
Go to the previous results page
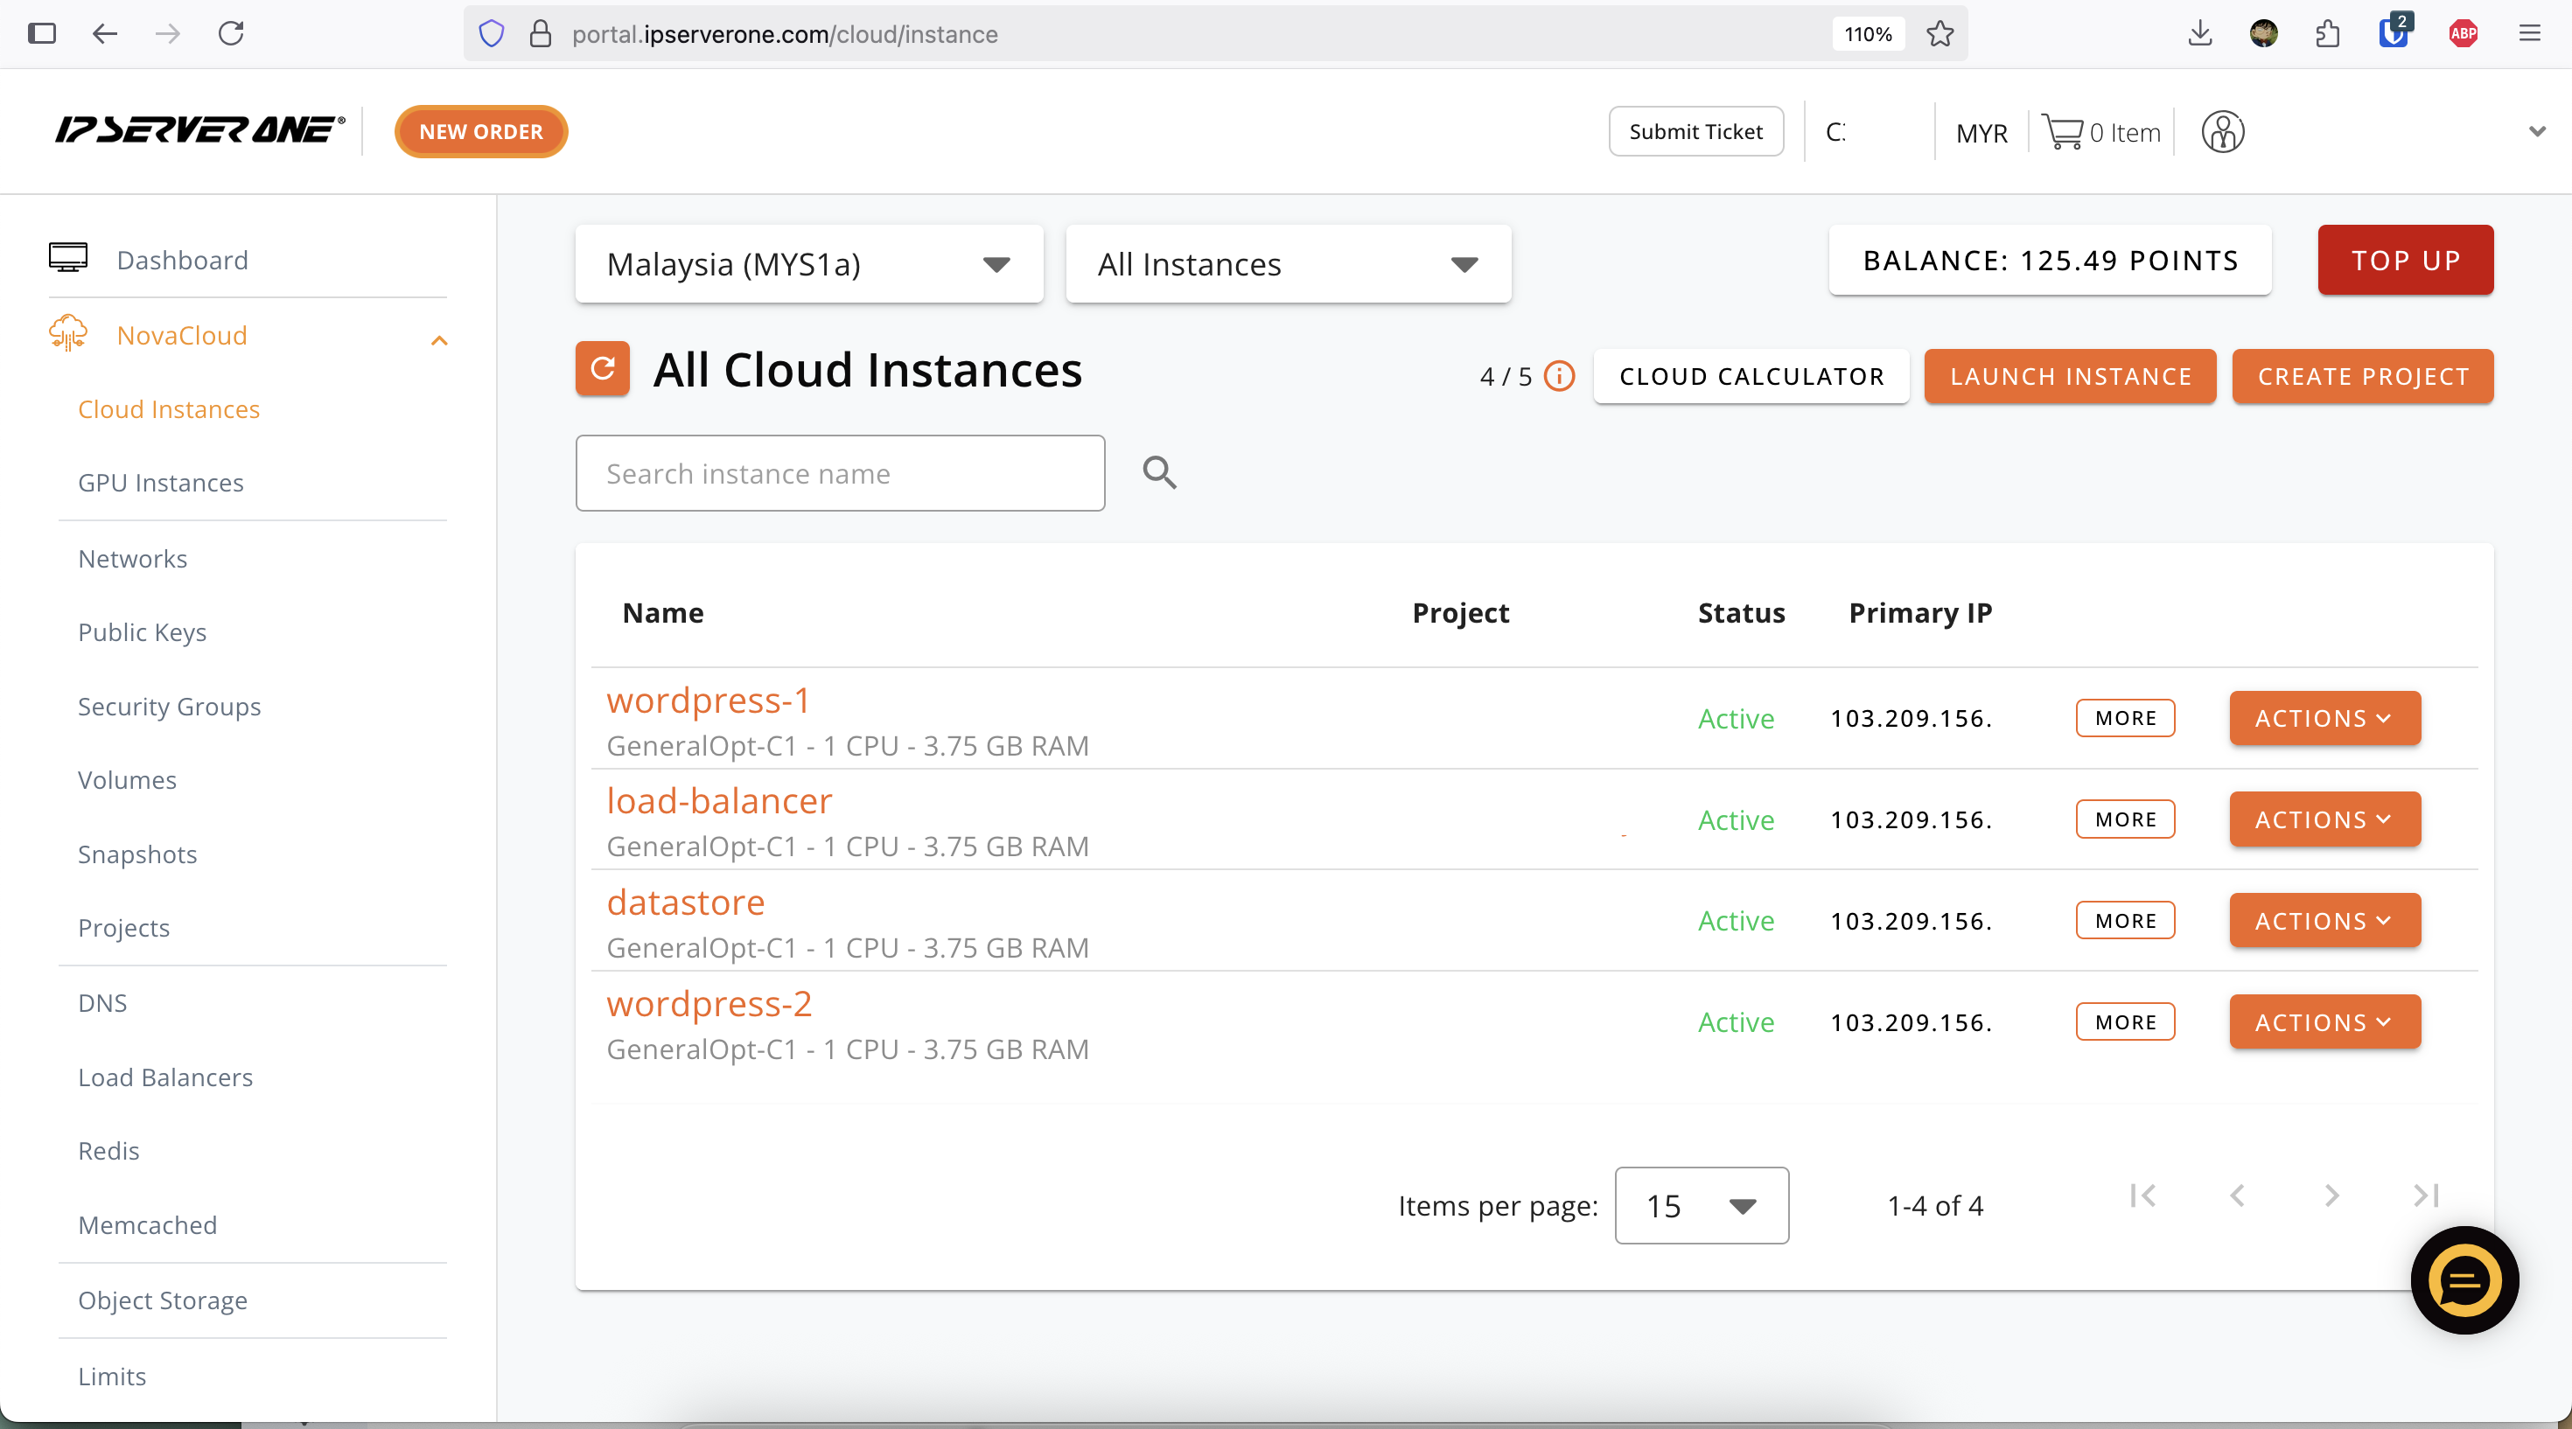(2238, 1195)
